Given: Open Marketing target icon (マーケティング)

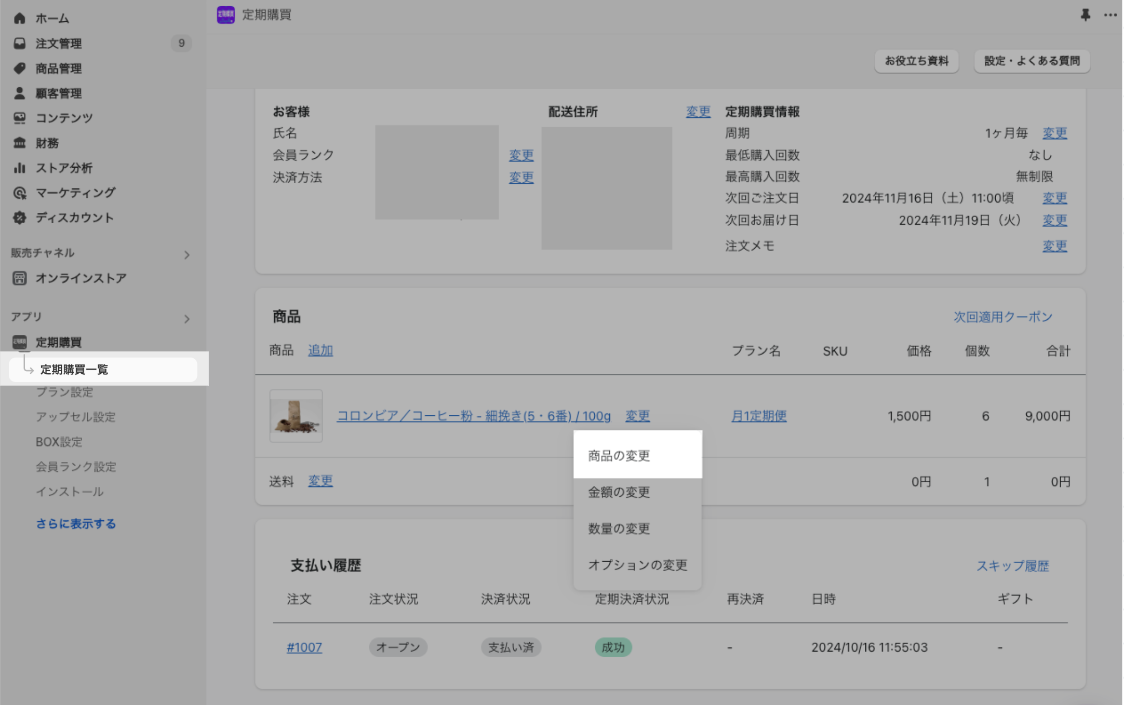Looking at the screenshot, I should 19,193.
